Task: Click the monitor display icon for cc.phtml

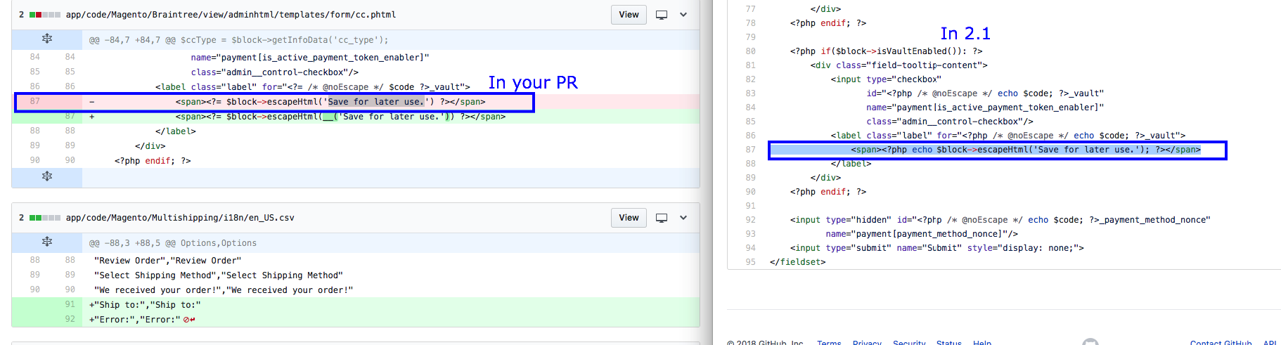Action: pos(662,15)
